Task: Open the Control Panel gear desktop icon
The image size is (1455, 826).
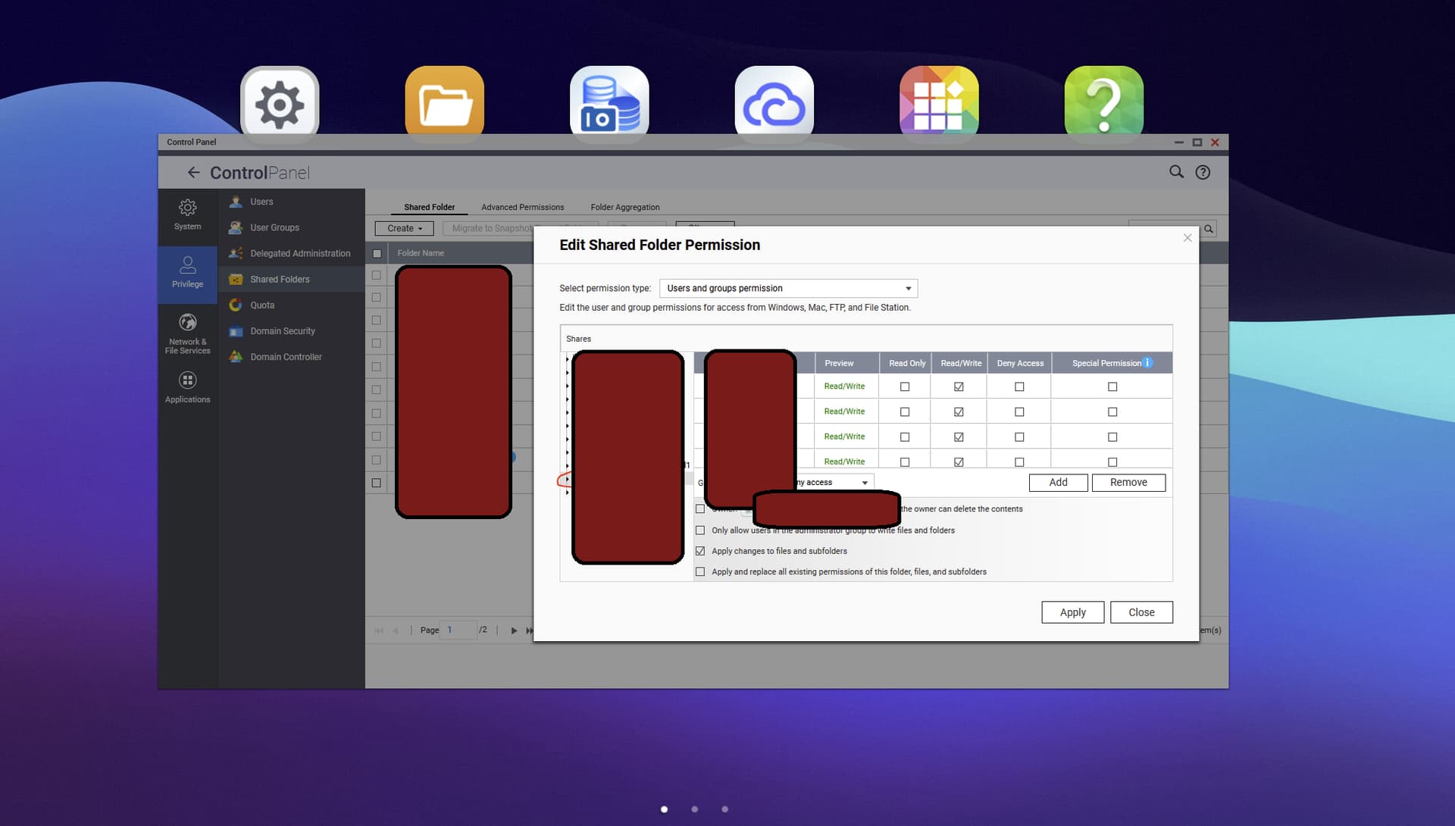Action: (280, 104)
